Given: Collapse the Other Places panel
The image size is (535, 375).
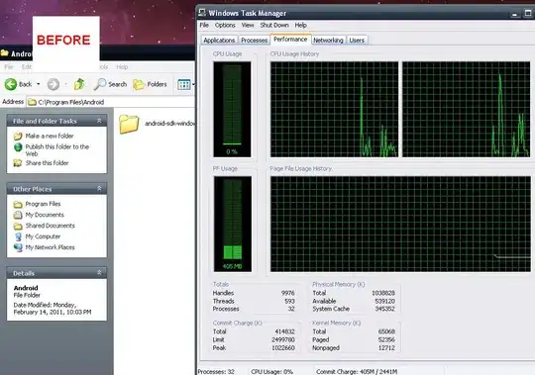Looking at the screenshot, I should [x=99, y=189].
